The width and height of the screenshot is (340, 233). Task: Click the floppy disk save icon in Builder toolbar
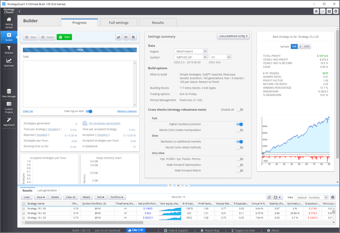click(x=133, y=37)
